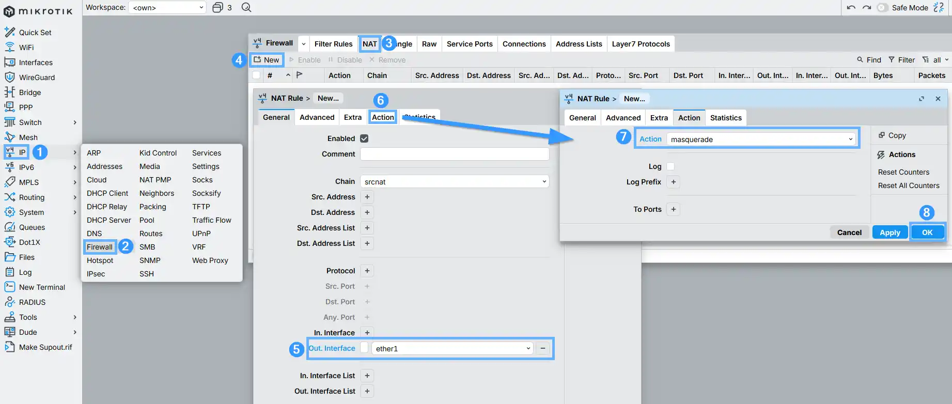This screenshot has height=404, width=952.
Task: Open WireGuard shield icon
Action: [x=9, y=77]
